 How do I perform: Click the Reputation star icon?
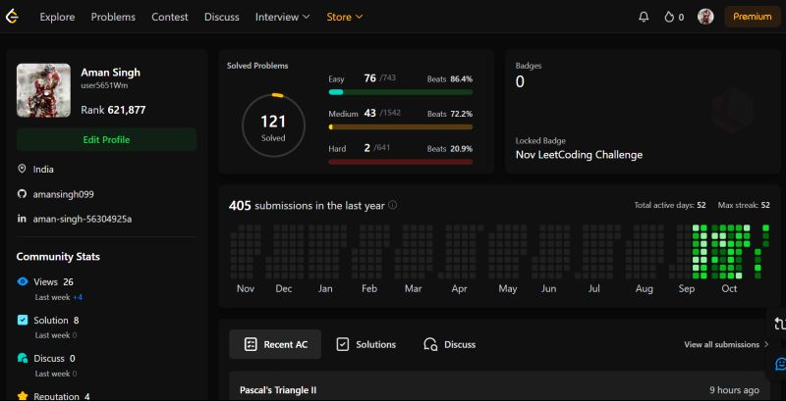pos(23,396)
